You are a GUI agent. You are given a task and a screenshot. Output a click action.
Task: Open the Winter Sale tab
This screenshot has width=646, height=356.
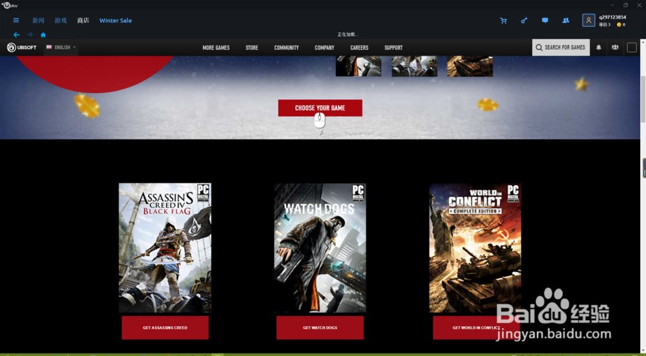pos(116,20)
